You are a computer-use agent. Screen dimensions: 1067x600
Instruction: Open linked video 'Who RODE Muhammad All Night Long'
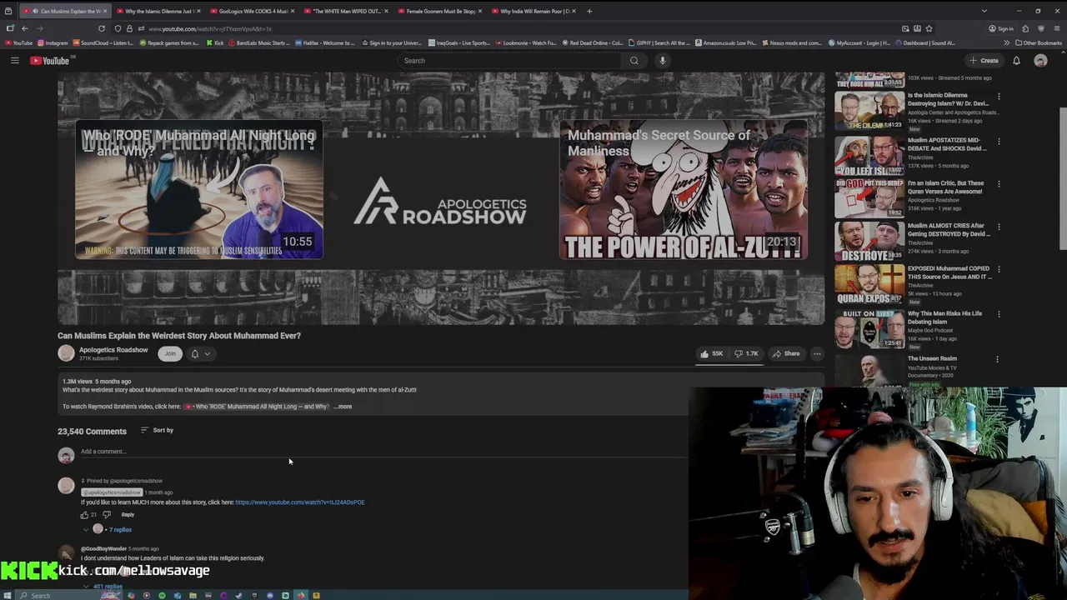pos(257,407)
